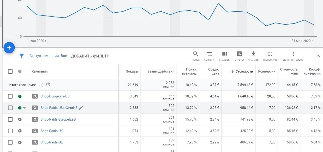The height and width of the screenshot is (152, 323).
Task: Open the Статус кампании: Все filter
Action: click(x=48, y=56)
